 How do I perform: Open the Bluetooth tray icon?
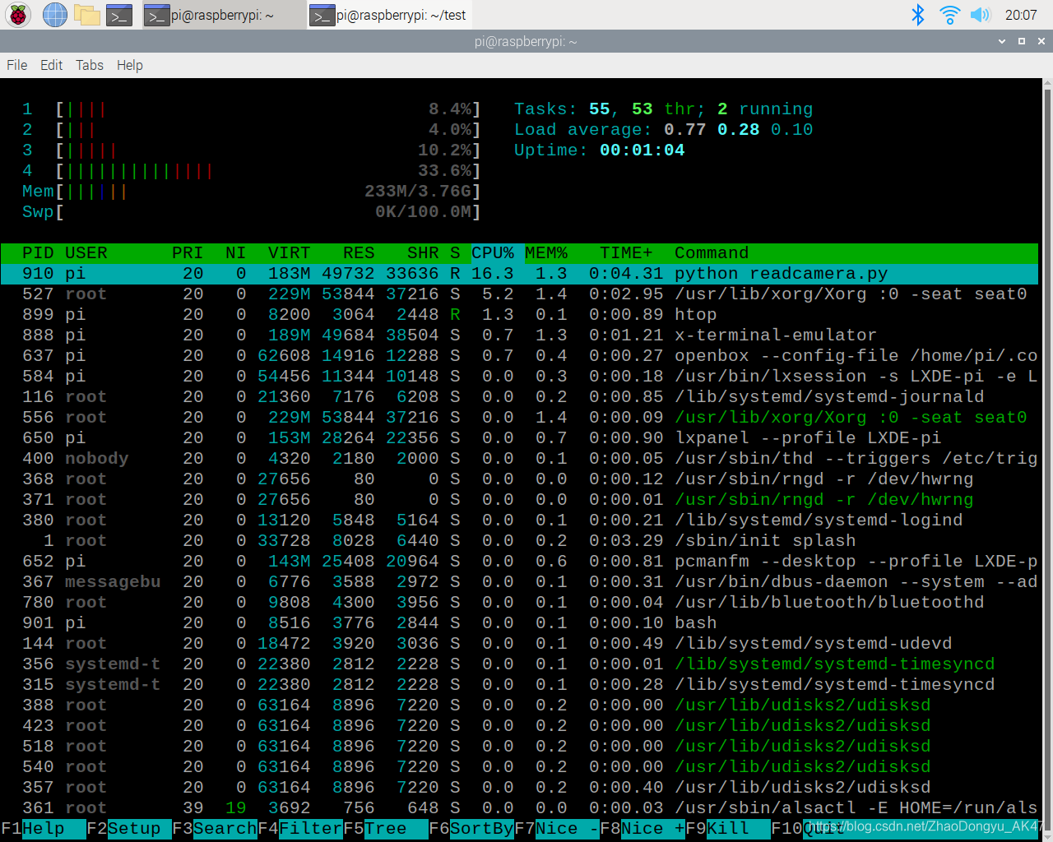918,14
